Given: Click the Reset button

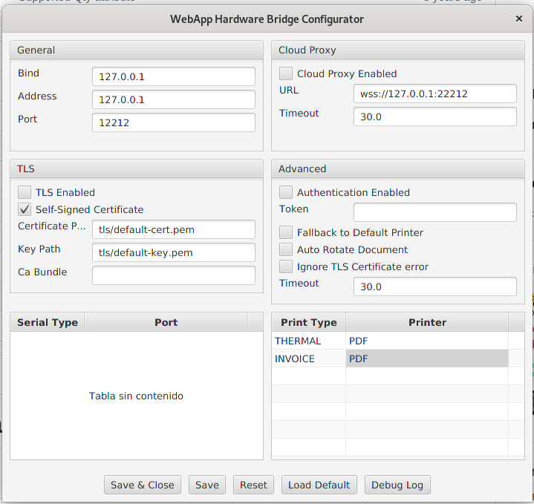Looking at the screenshot, I should (x=253, y=485).
